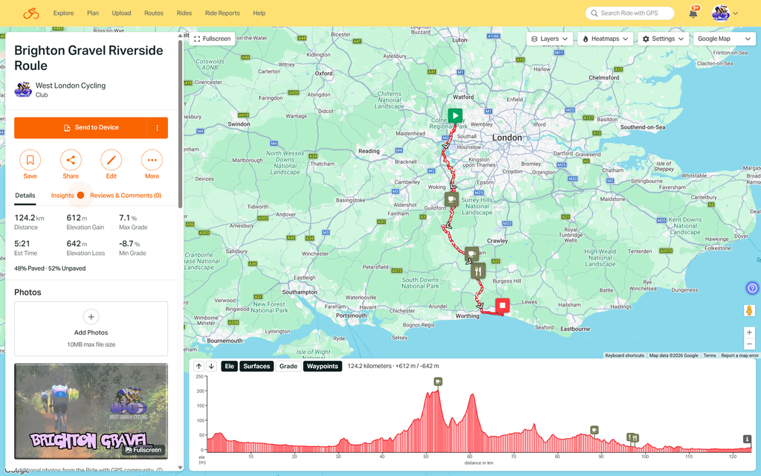
Task: Click the map zoom in plus control
Action: pos(749,332)
